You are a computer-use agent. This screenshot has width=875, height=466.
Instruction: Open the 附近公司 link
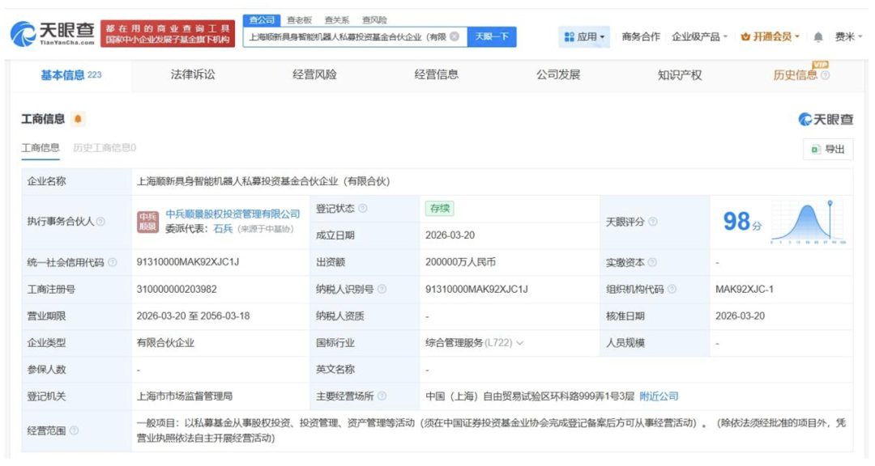[659, 396]
